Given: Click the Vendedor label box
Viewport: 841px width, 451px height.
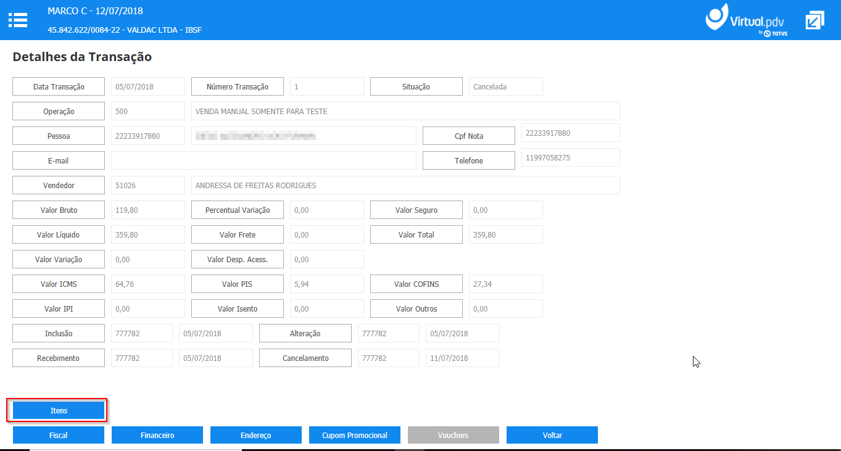Looking at the screenshot, I should [59, 185].
